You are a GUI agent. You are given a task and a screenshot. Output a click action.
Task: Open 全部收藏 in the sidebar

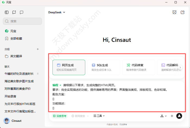tap(16, 39)
